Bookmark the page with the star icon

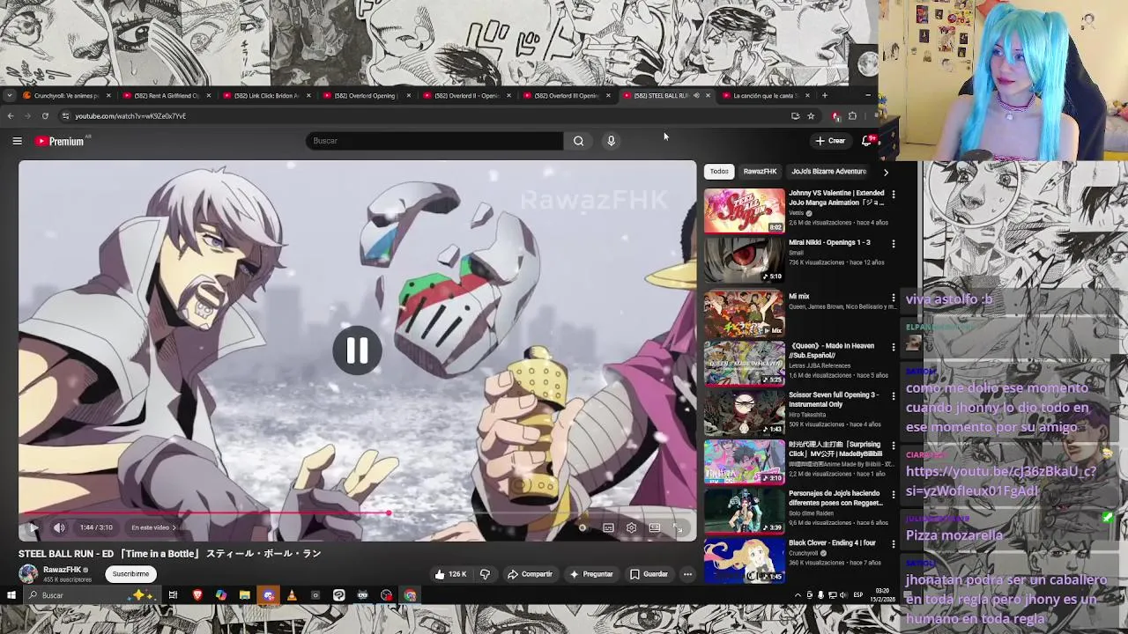(x=811, y=116)
